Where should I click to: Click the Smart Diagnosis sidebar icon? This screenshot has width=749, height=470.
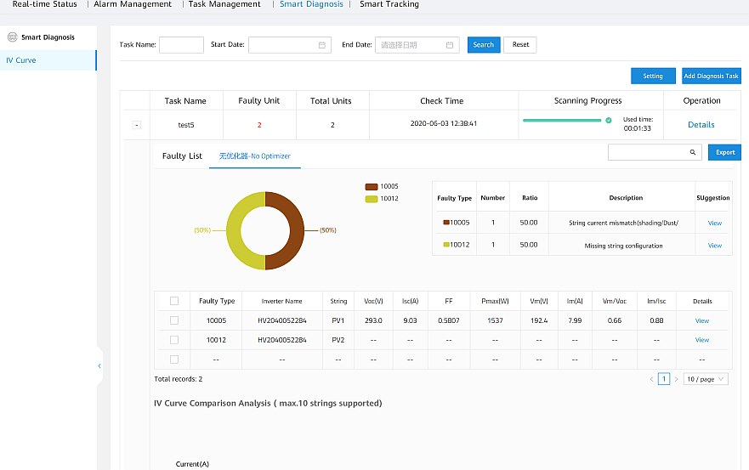(12, 37)
